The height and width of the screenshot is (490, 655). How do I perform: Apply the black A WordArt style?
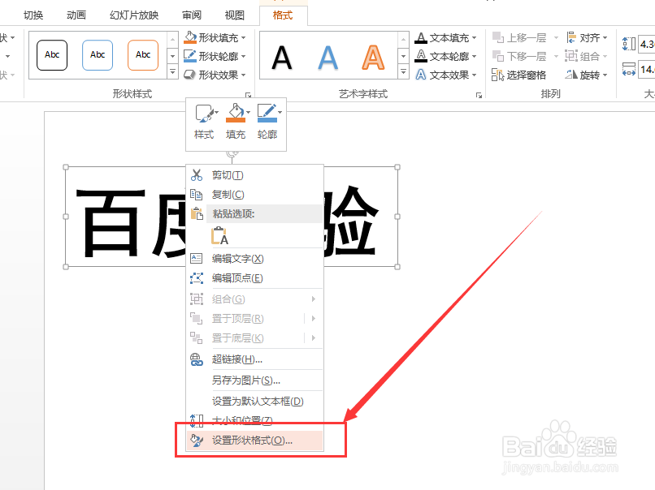tap(282, 58)
